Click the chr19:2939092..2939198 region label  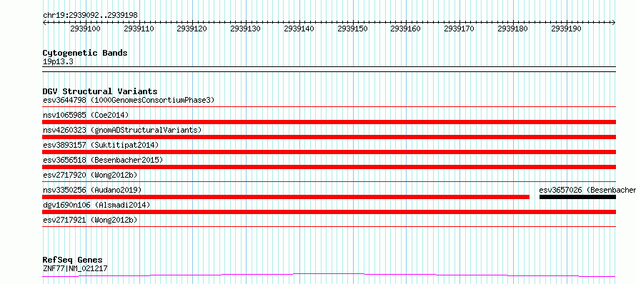click(x=90, y=16)
